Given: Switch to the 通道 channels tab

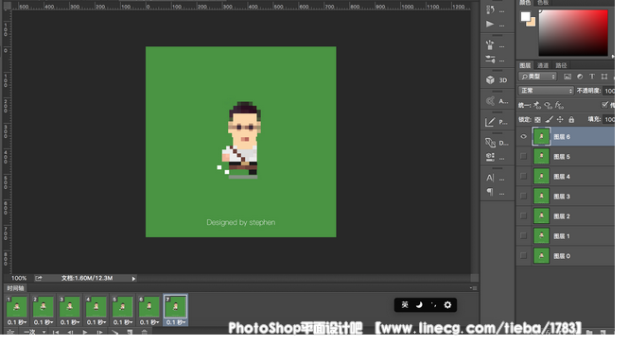Looking at the screenshot, I should 543,65.
